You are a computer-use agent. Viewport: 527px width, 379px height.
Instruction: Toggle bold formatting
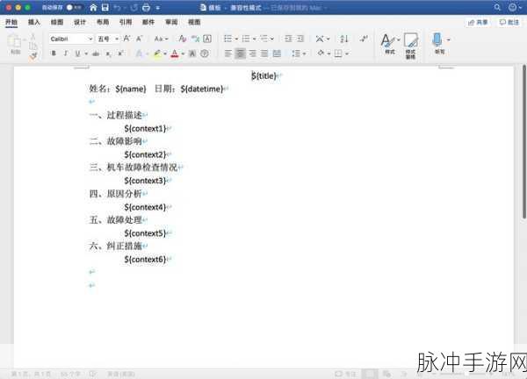[54, 54]
